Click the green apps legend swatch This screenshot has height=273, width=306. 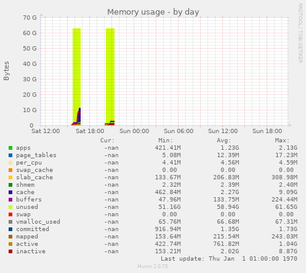pos(10,148)
